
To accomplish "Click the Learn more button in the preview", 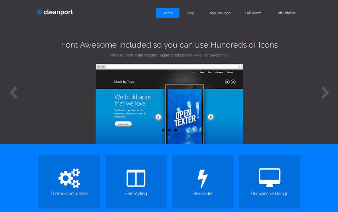I will 123,124.
